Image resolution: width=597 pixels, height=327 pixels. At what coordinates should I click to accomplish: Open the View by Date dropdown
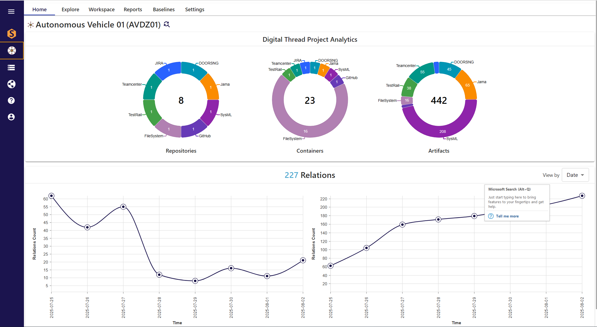click(x=575, y=175)
